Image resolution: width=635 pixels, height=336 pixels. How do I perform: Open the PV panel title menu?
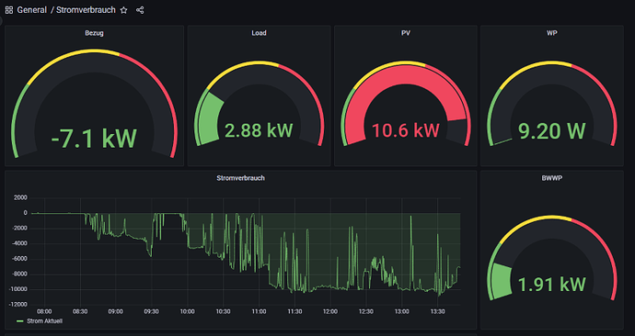(x=405, y=33)
